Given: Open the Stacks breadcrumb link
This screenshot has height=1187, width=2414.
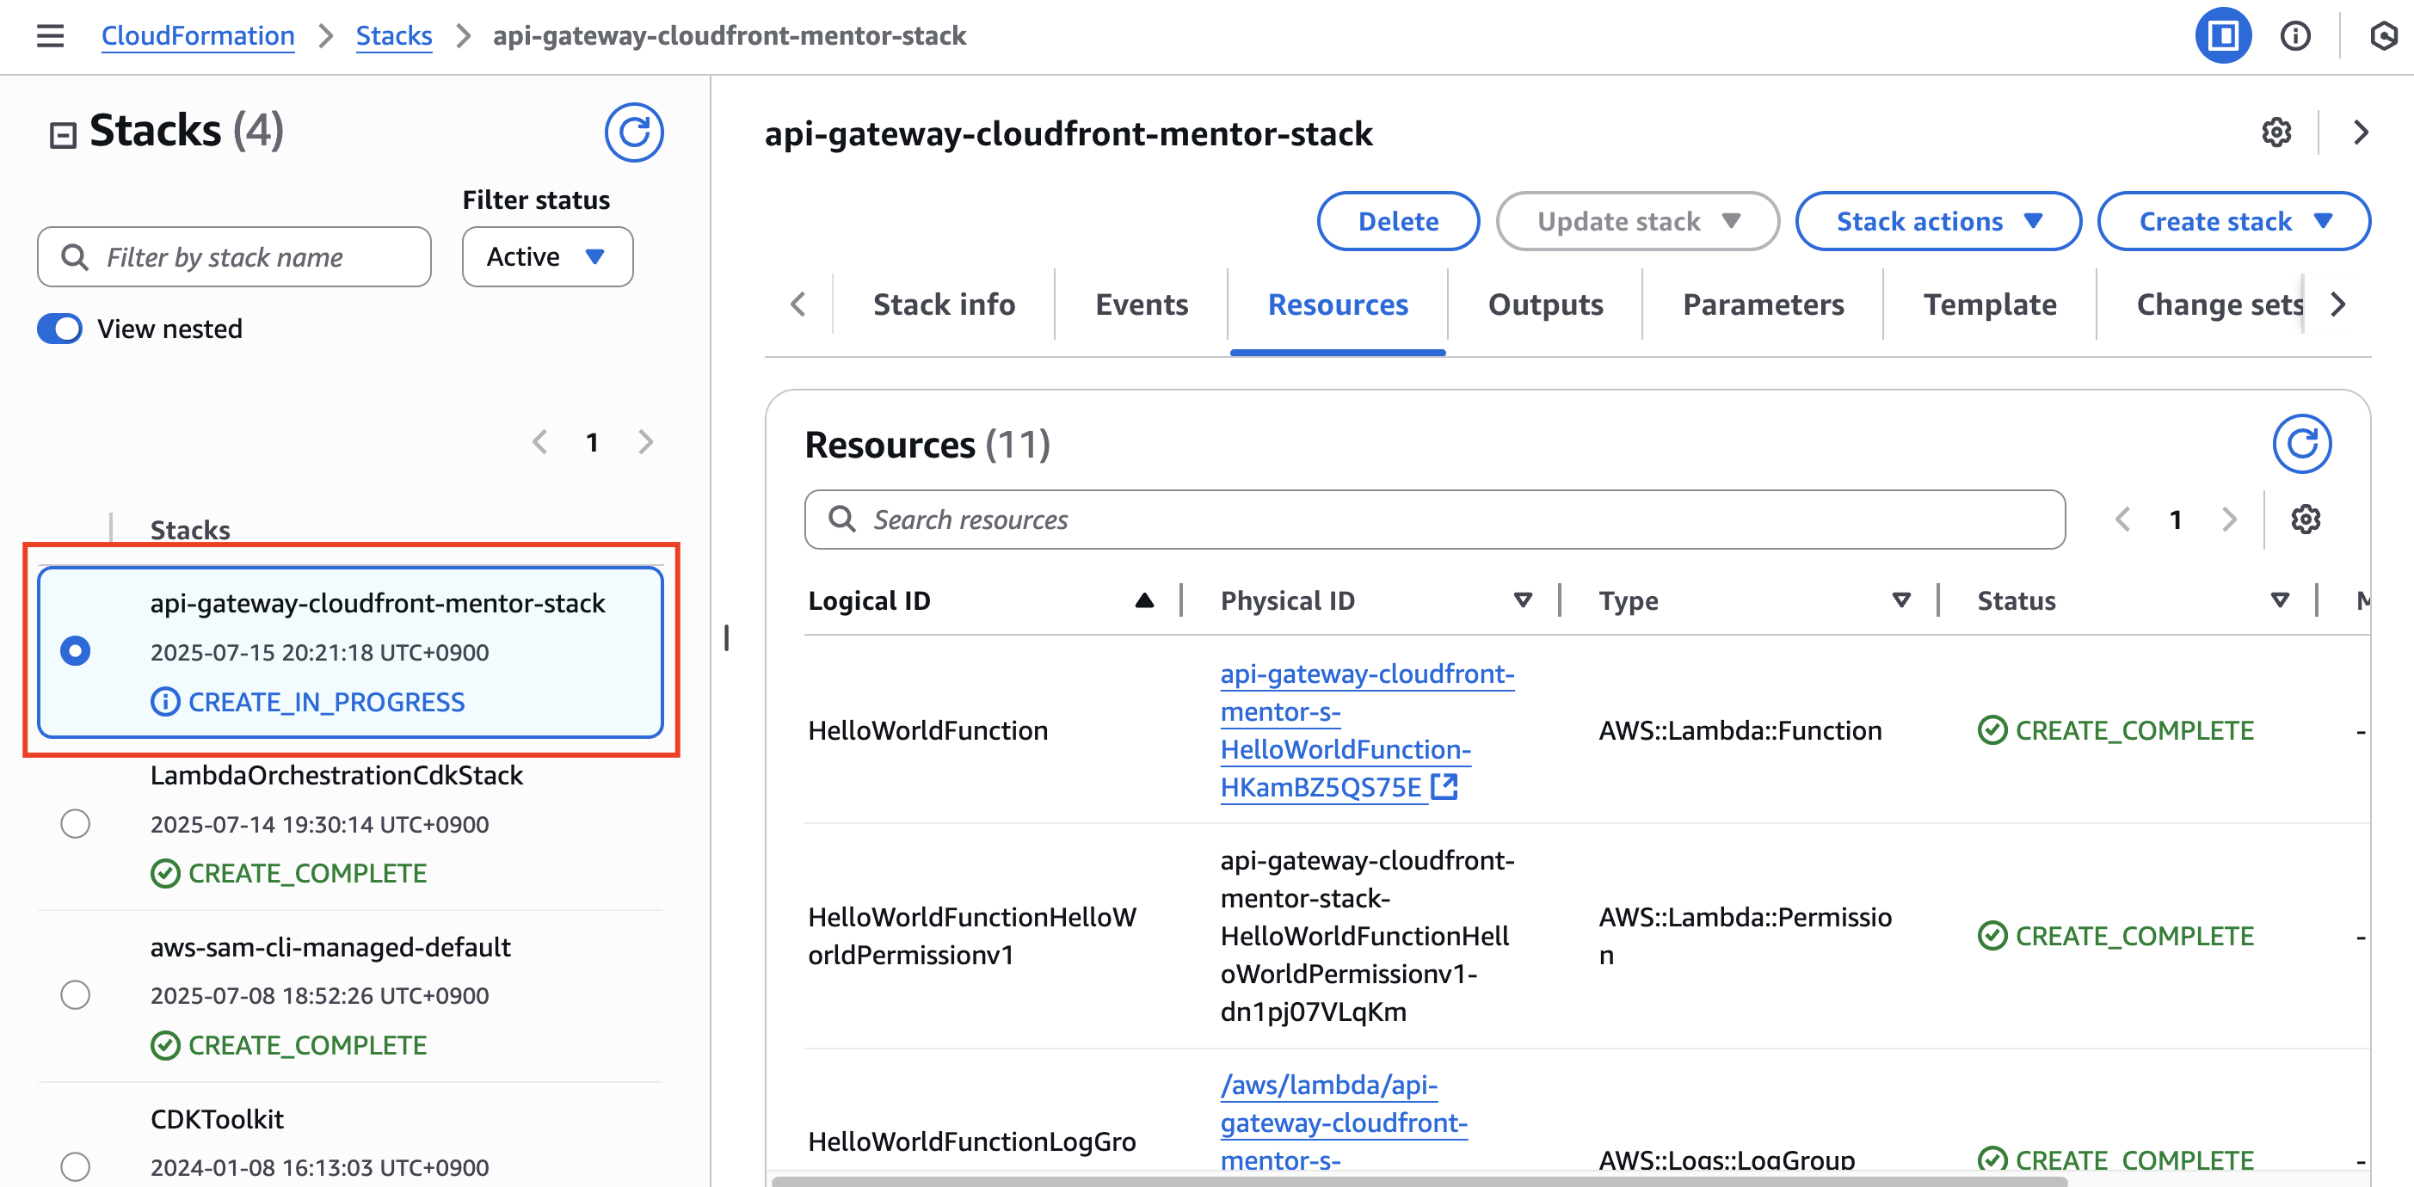Looking at the screenshot, I should coord(394,35).
